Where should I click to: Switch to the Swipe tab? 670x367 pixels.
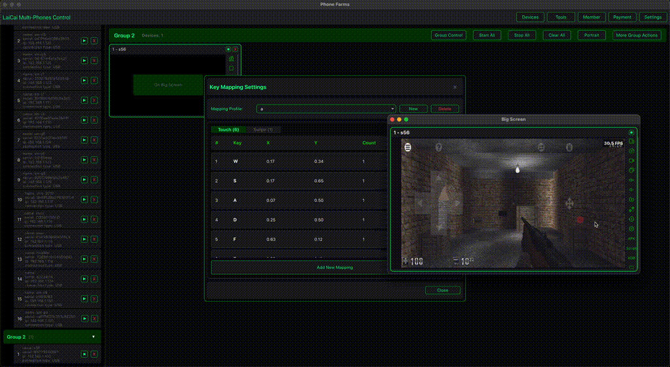pos(262,130)
